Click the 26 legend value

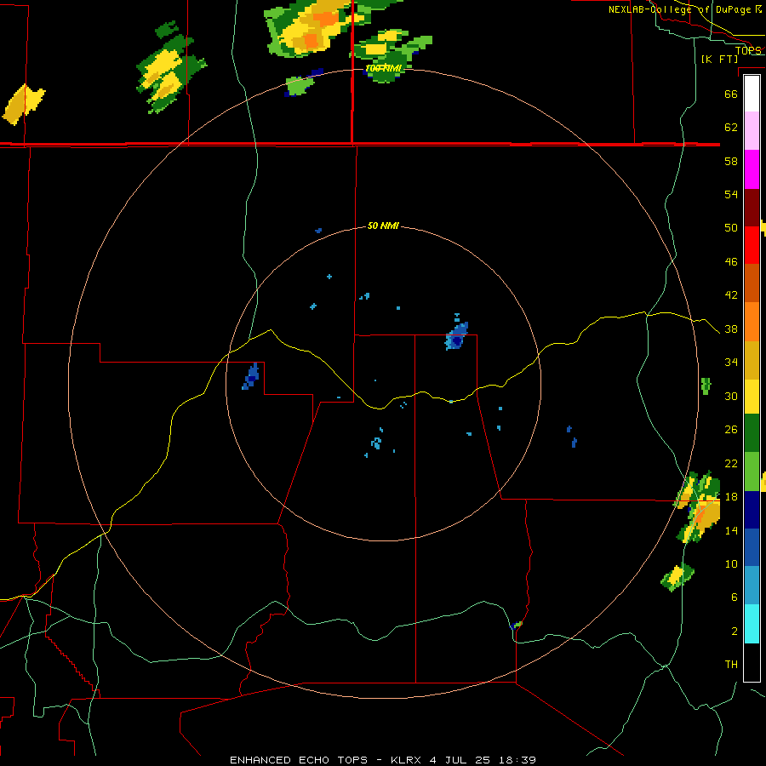(x=731, y=430)
